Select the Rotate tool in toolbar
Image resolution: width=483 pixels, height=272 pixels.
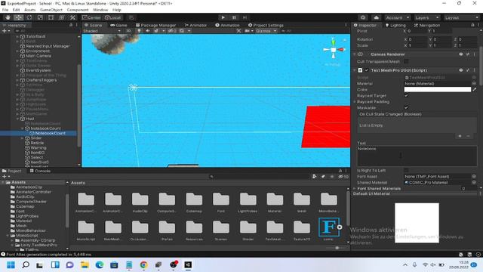coord(29,17)
